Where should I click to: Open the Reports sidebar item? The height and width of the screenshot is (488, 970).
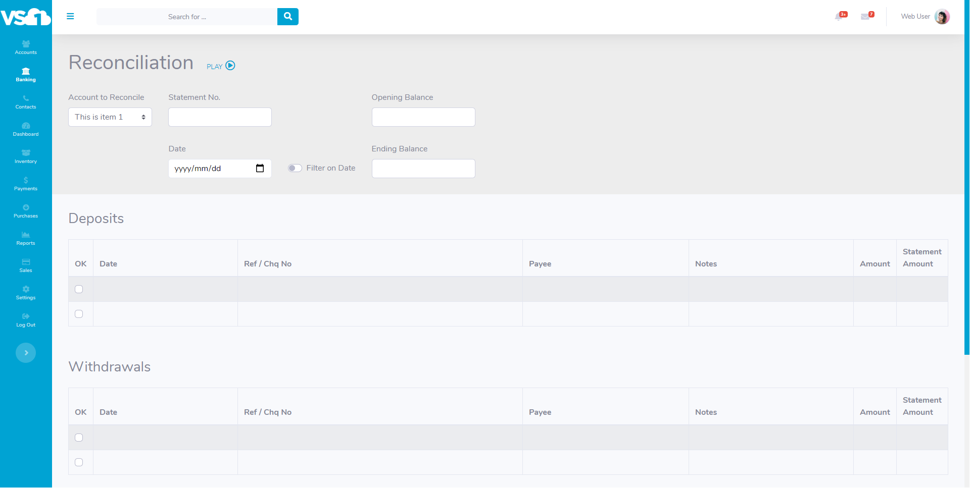click(x=26, y=238)
